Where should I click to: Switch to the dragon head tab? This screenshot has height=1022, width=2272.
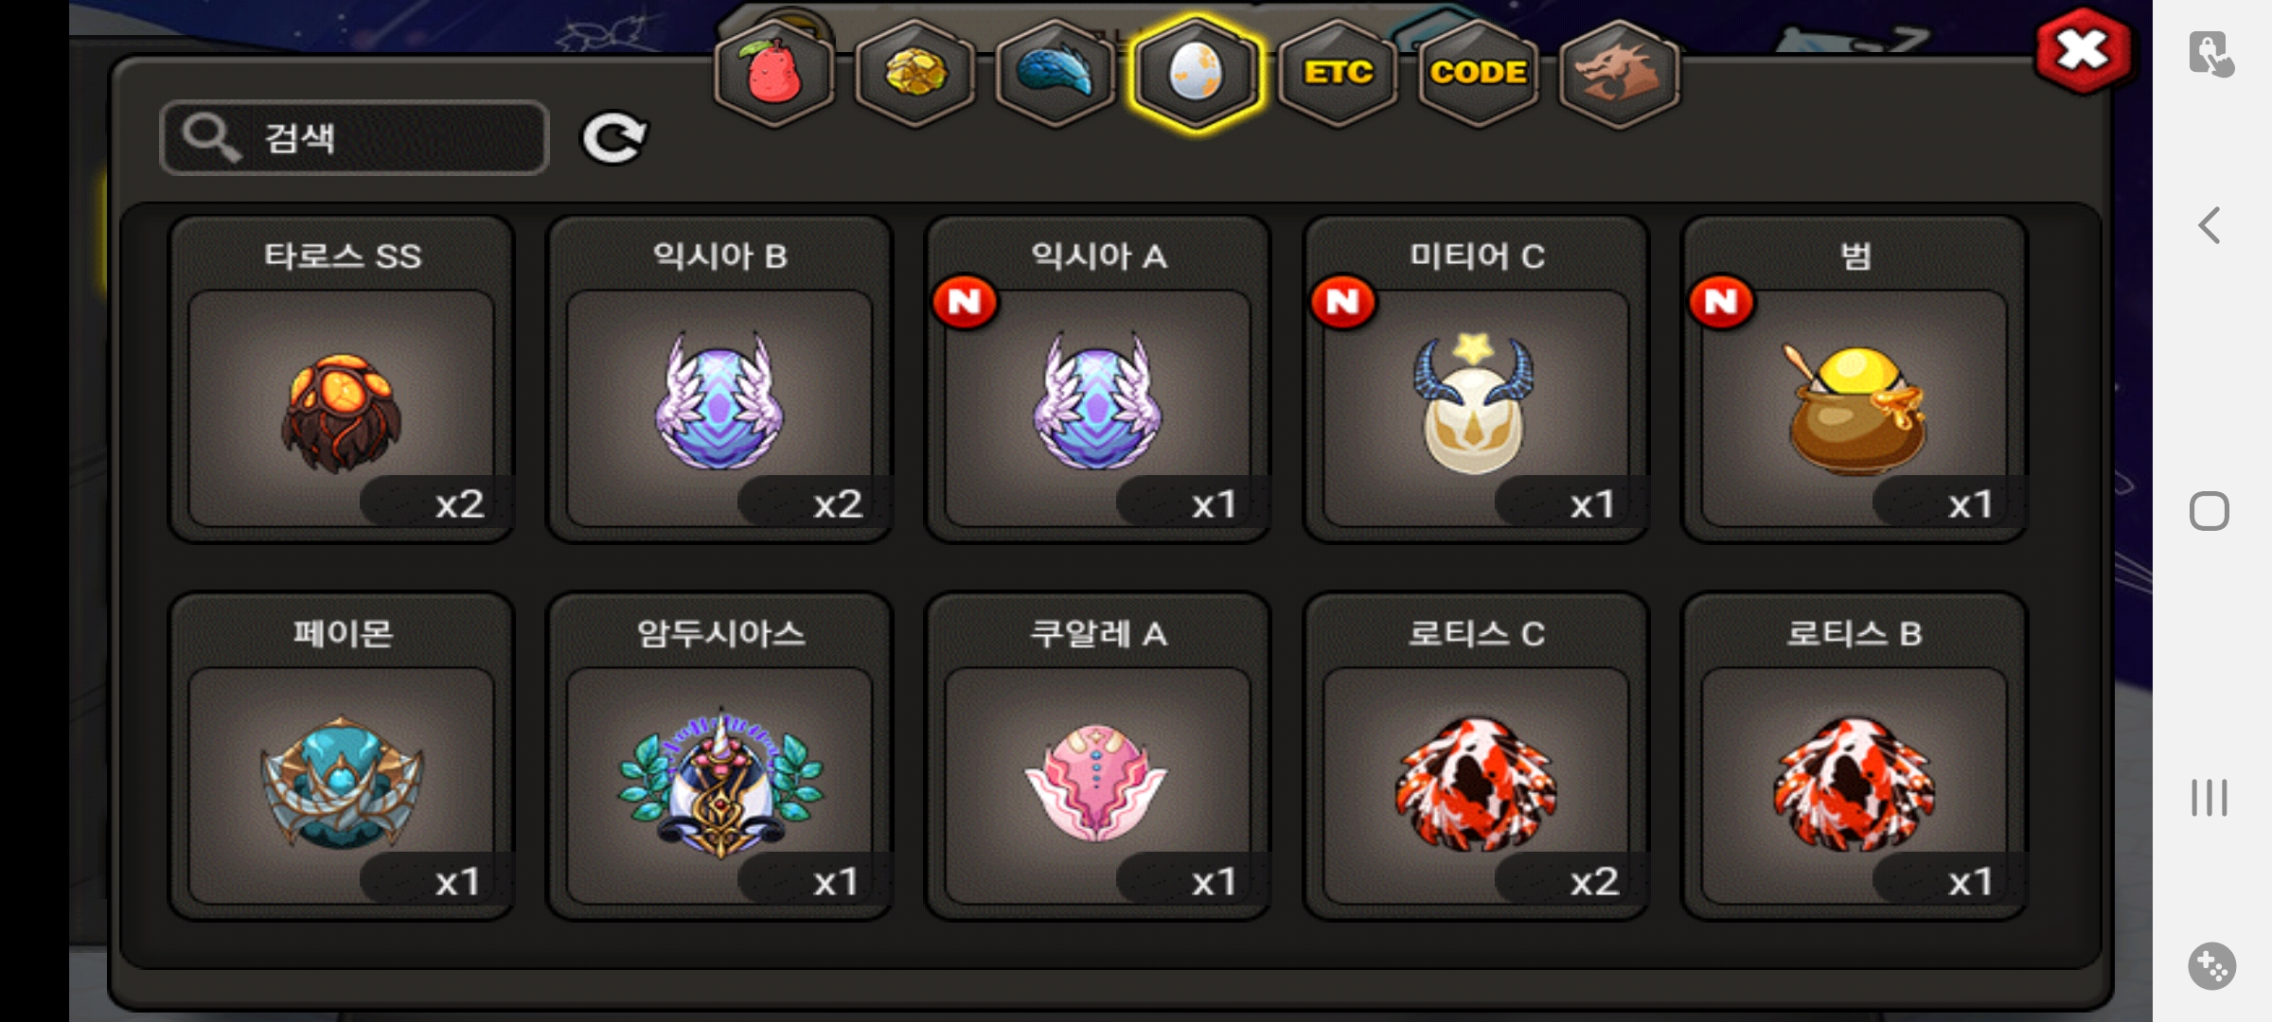click(1619, 73)
